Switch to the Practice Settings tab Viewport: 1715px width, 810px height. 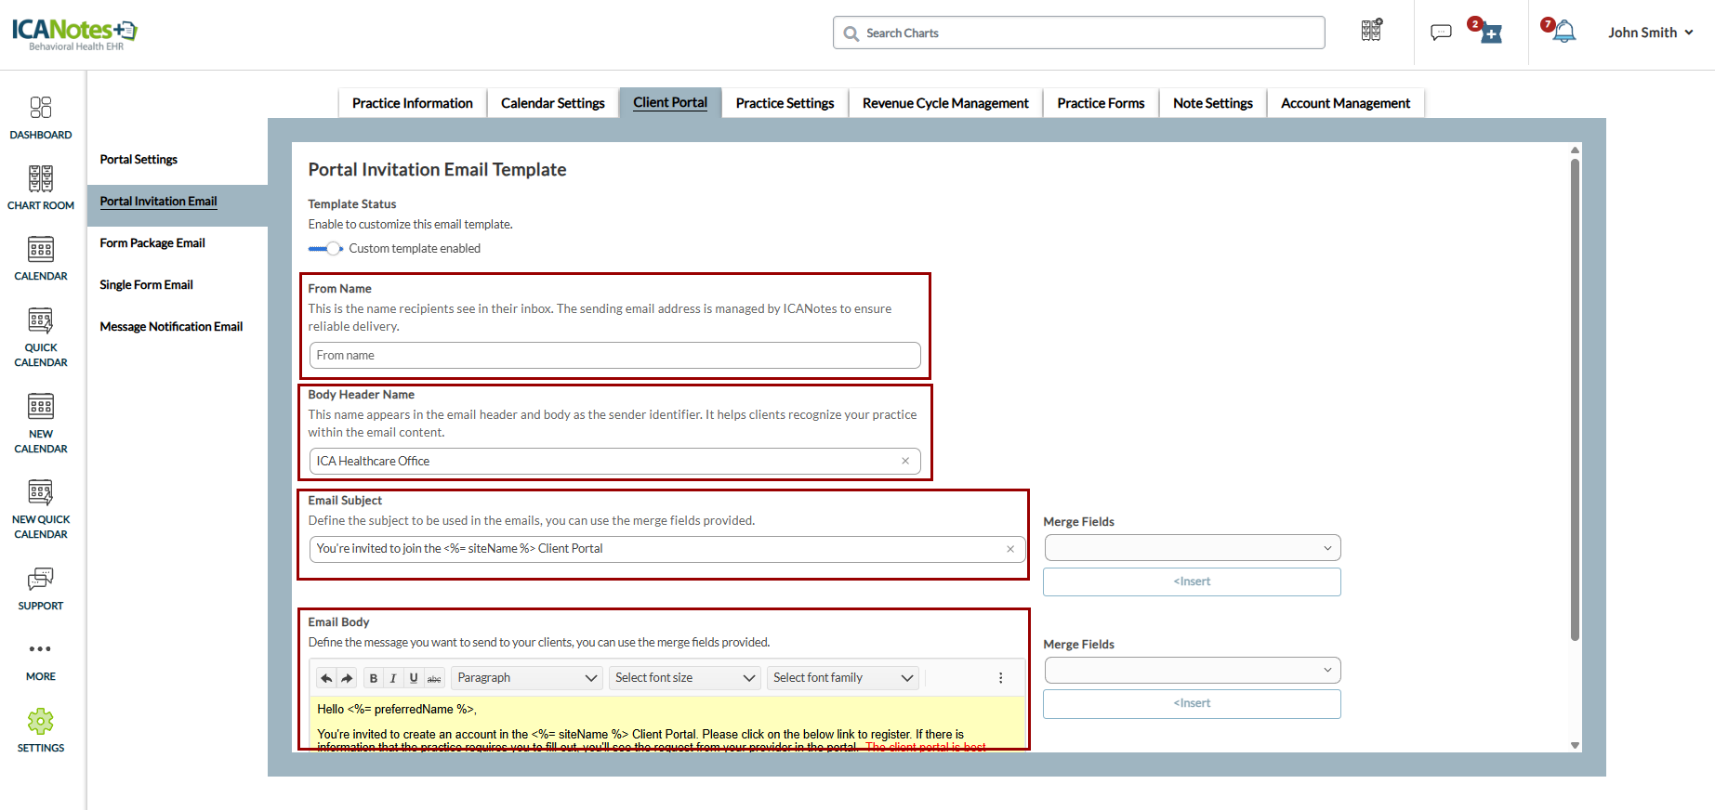coord(785,103)
